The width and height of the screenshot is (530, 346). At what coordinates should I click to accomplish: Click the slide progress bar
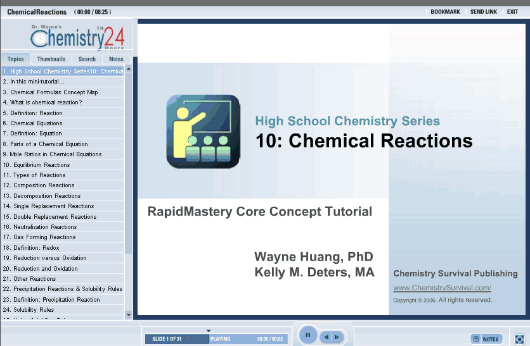tap(216, 339)
